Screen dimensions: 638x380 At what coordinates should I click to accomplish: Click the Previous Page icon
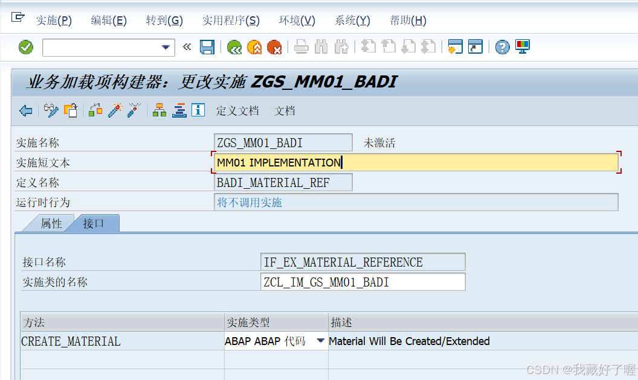388,46
